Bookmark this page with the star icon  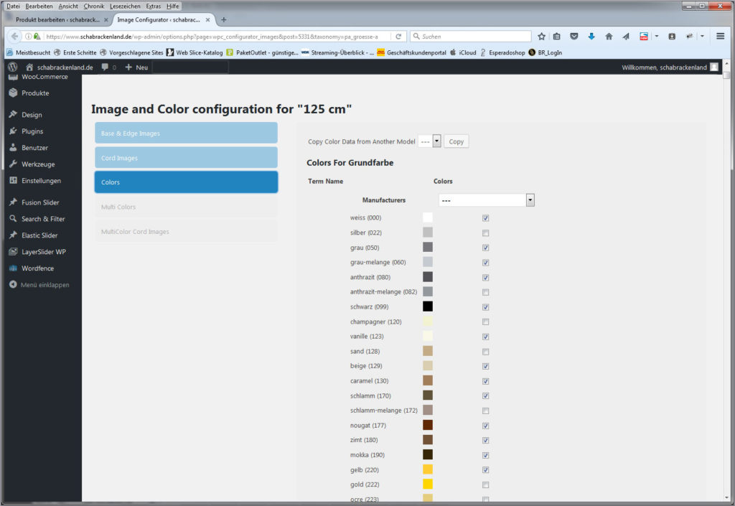[541, 37]
